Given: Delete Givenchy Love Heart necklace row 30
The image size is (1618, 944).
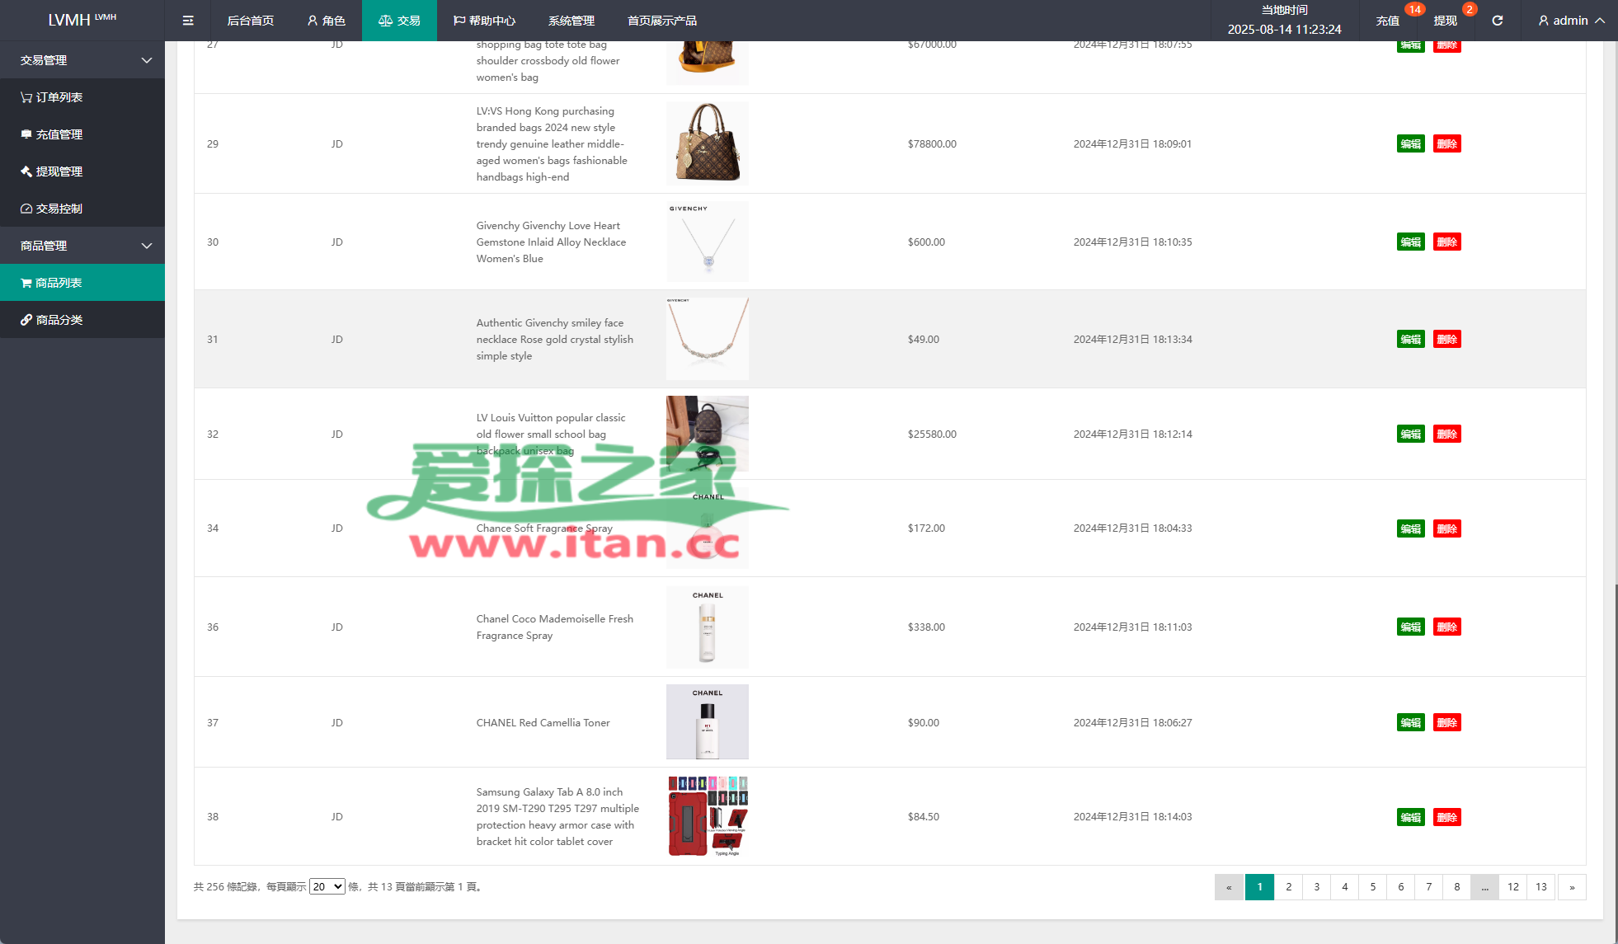Looking at the screenshot, I should point(1447,242).
